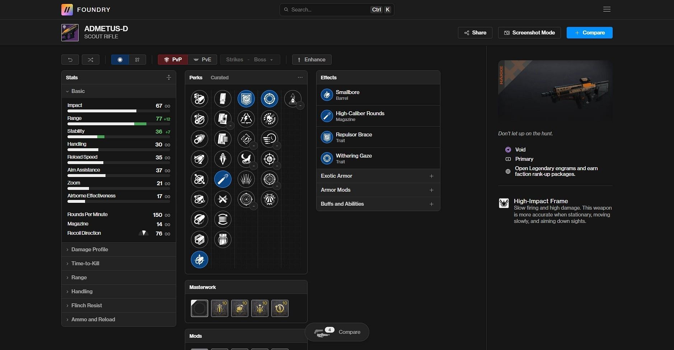Image resolution: width=674 pixels, height=350 pixels.
Task: Select the empty masterwork slot
Action: coord(199,308)
